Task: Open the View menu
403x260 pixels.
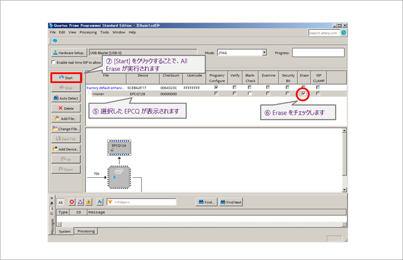Action: tap(72, 32)
